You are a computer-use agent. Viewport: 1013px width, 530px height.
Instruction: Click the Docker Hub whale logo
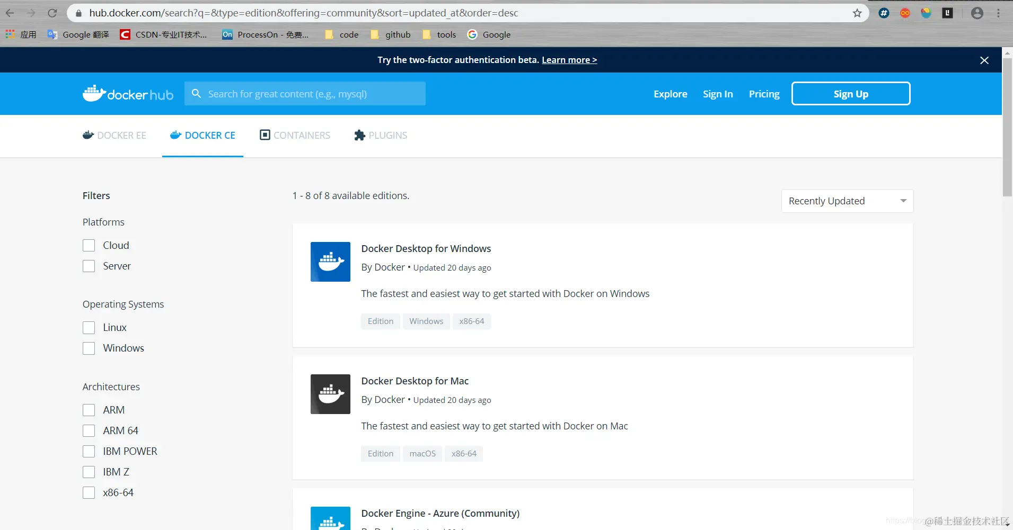(x=128, y=94)
